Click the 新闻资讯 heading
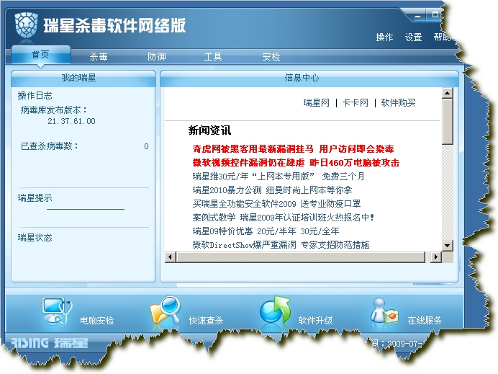498x374 pixels. pos(209,130)
